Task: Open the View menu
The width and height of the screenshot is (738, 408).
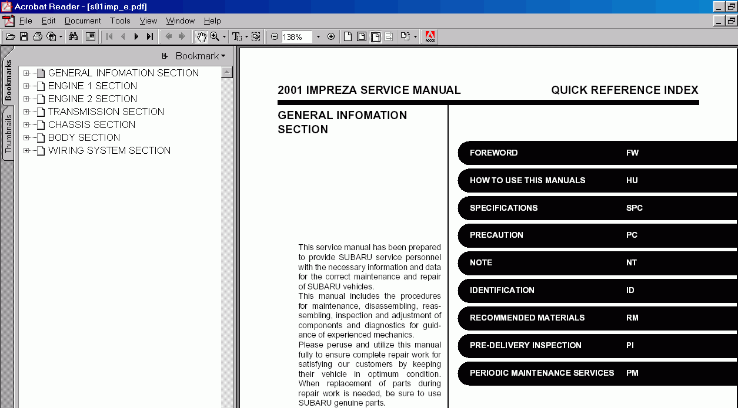Action: tap(148, 21)
